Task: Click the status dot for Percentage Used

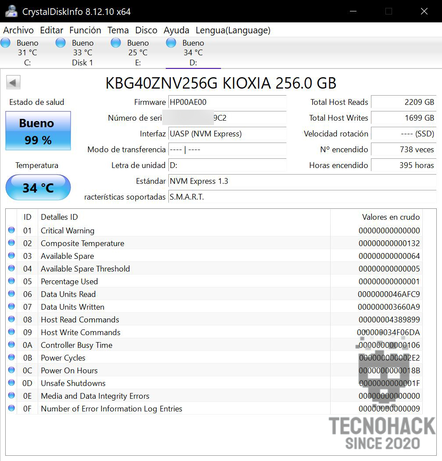Action: 11,281
